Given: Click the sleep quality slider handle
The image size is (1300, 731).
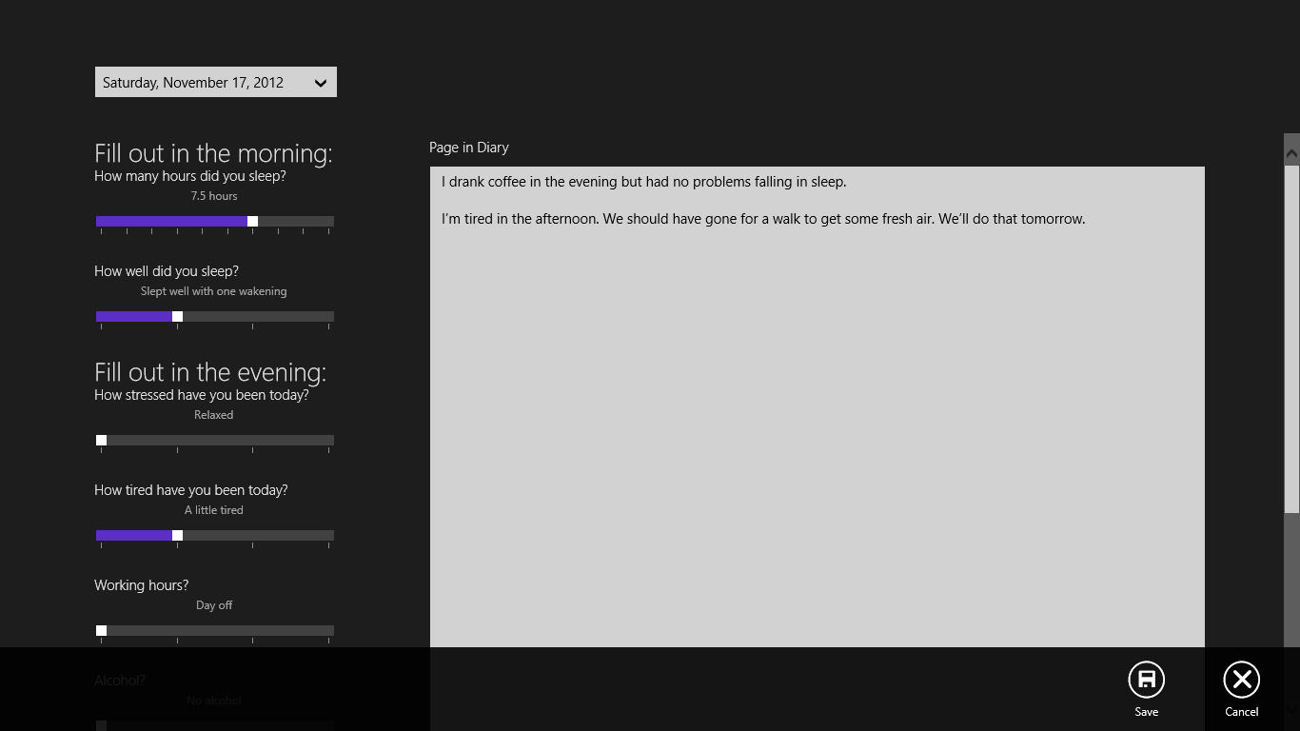Looking at the screenshot, I should tap(177, 316).
